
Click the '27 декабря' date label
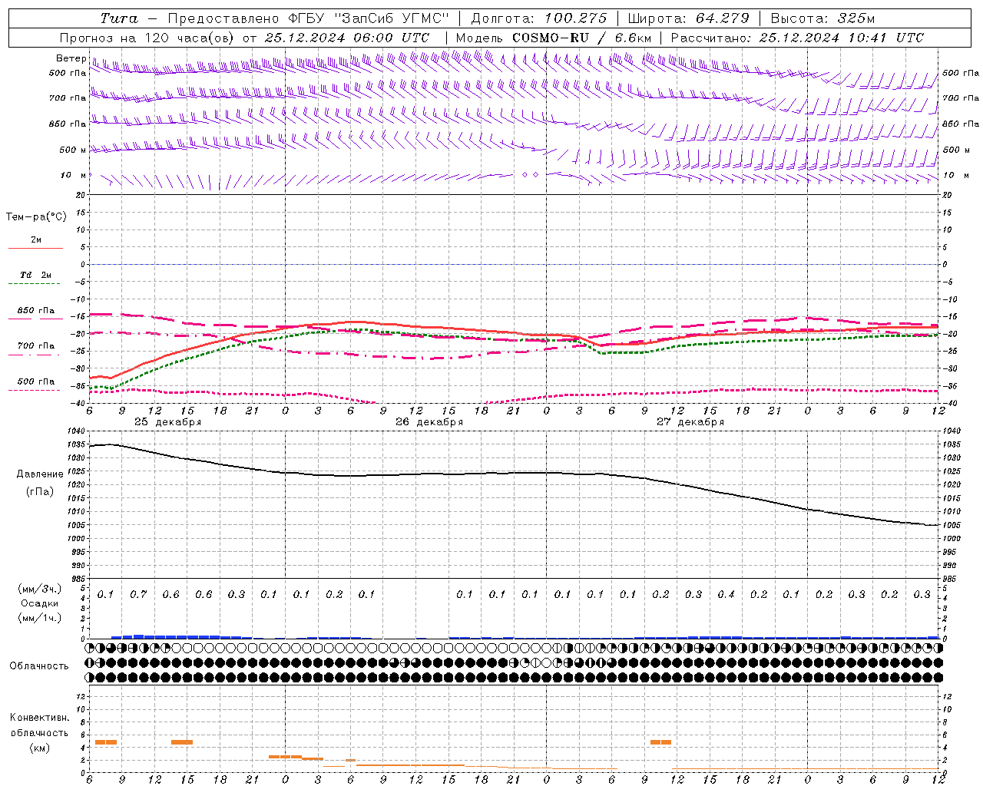(690, 422)
